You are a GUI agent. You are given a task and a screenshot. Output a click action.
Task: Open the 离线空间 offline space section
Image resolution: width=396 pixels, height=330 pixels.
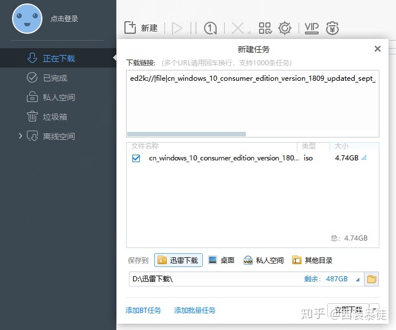(x=51, y=136)
